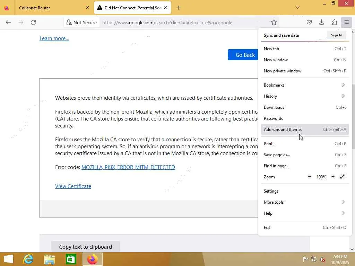The image size is (355, 266).
Task: Close the hamburger application menu button
Action: tap(347, 22)
